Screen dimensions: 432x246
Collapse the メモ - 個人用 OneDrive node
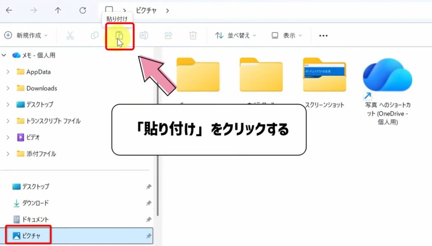[x=5, y=55]
